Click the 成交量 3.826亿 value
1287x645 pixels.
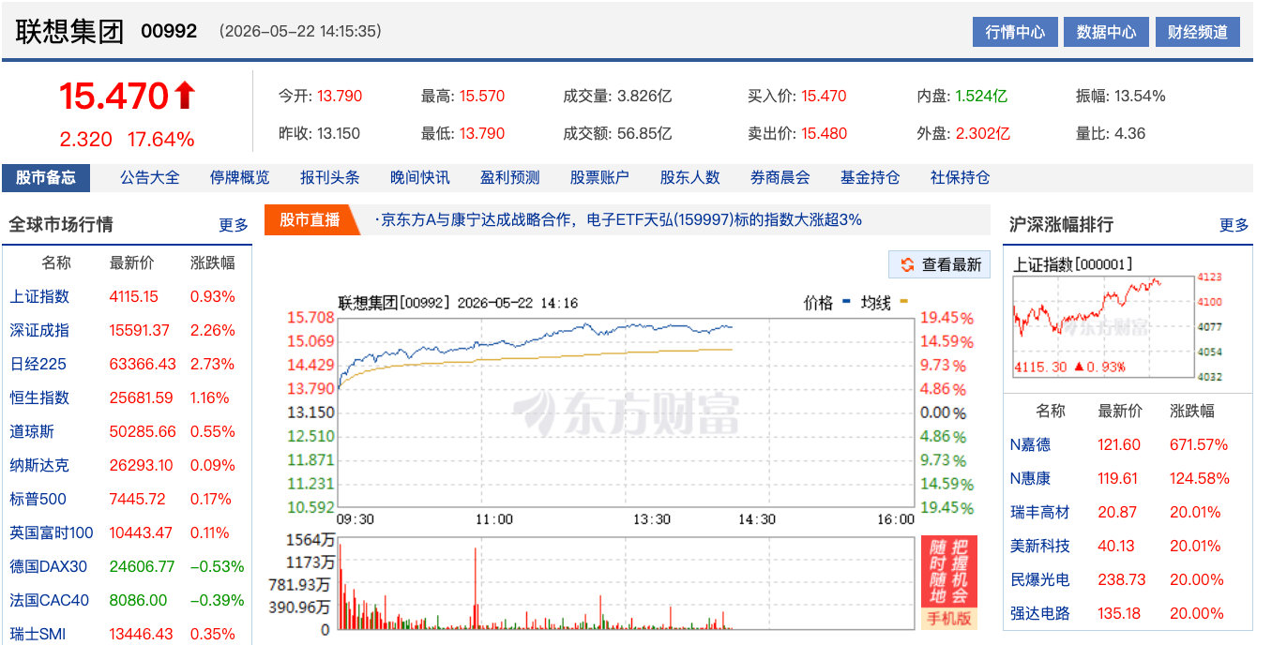pos(644,96)
